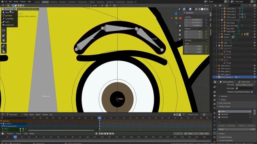Select the Scale tool in the toolbar

tap(4, 35)
